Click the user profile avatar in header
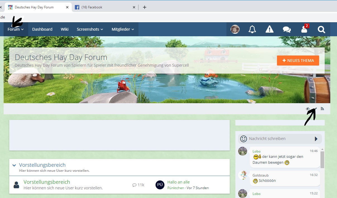337x198 pixels. [x=235, y=29]
